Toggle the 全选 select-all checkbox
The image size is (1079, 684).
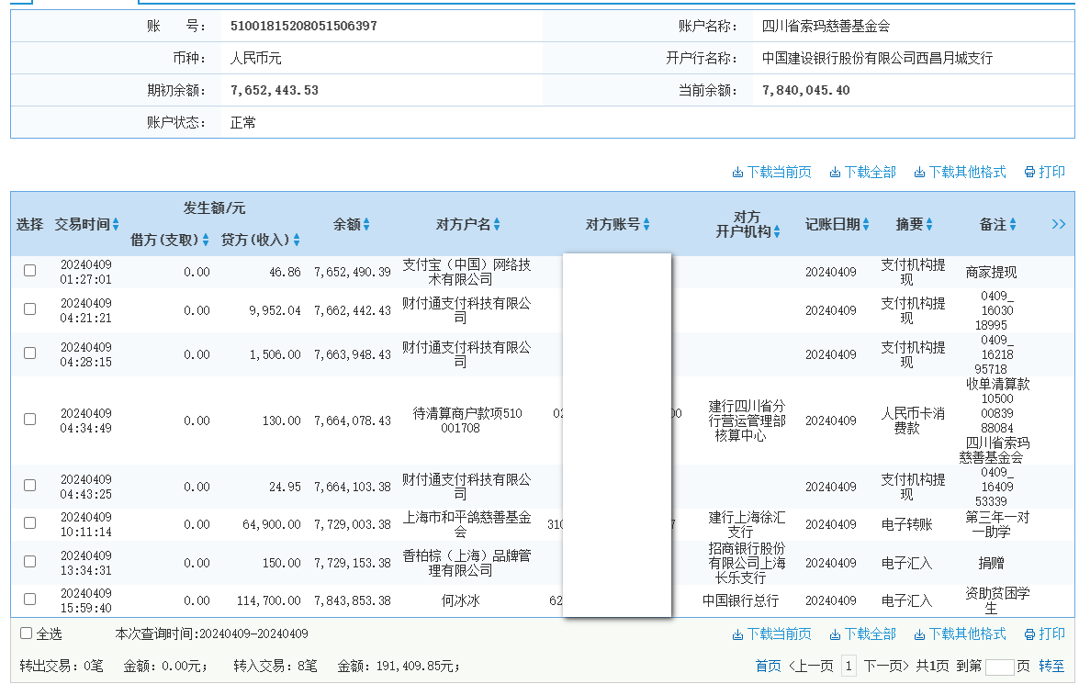click(26, 634)
